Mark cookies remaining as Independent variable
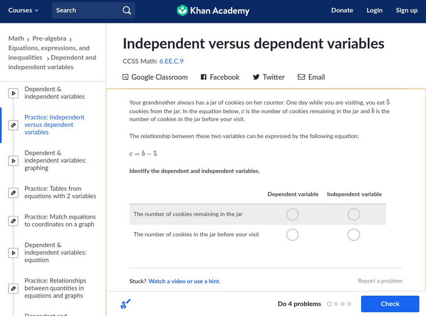 click(354, 215)
